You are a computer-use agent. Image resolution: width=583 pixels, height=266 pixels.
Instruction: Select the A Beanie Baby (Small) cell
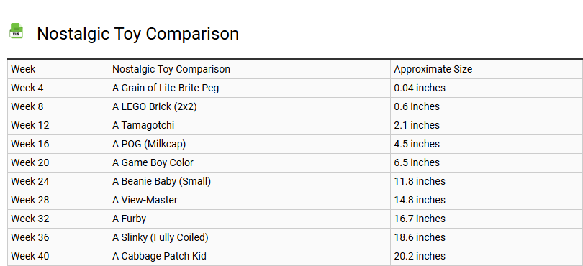(250, 182)
